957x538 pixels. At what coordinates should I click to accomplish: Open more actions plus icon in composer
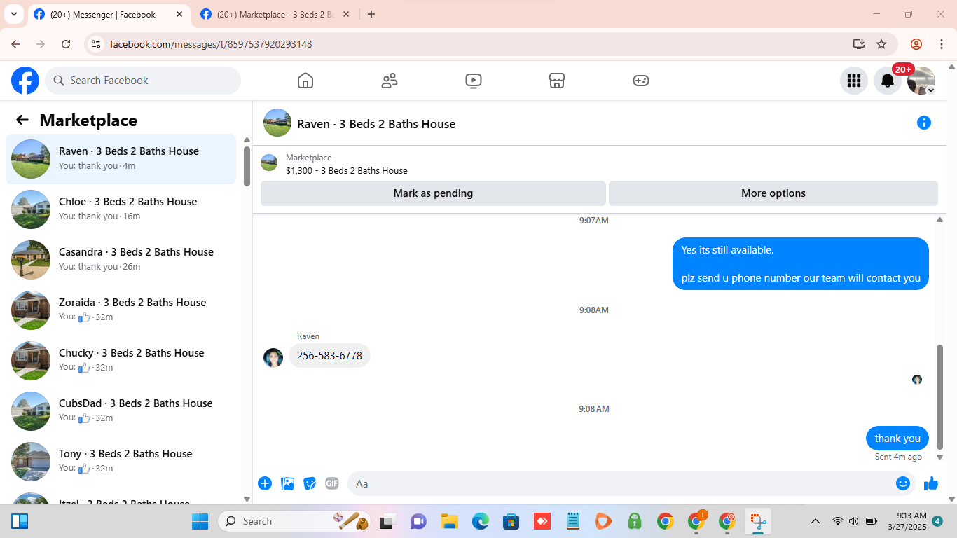pos(265,483)
